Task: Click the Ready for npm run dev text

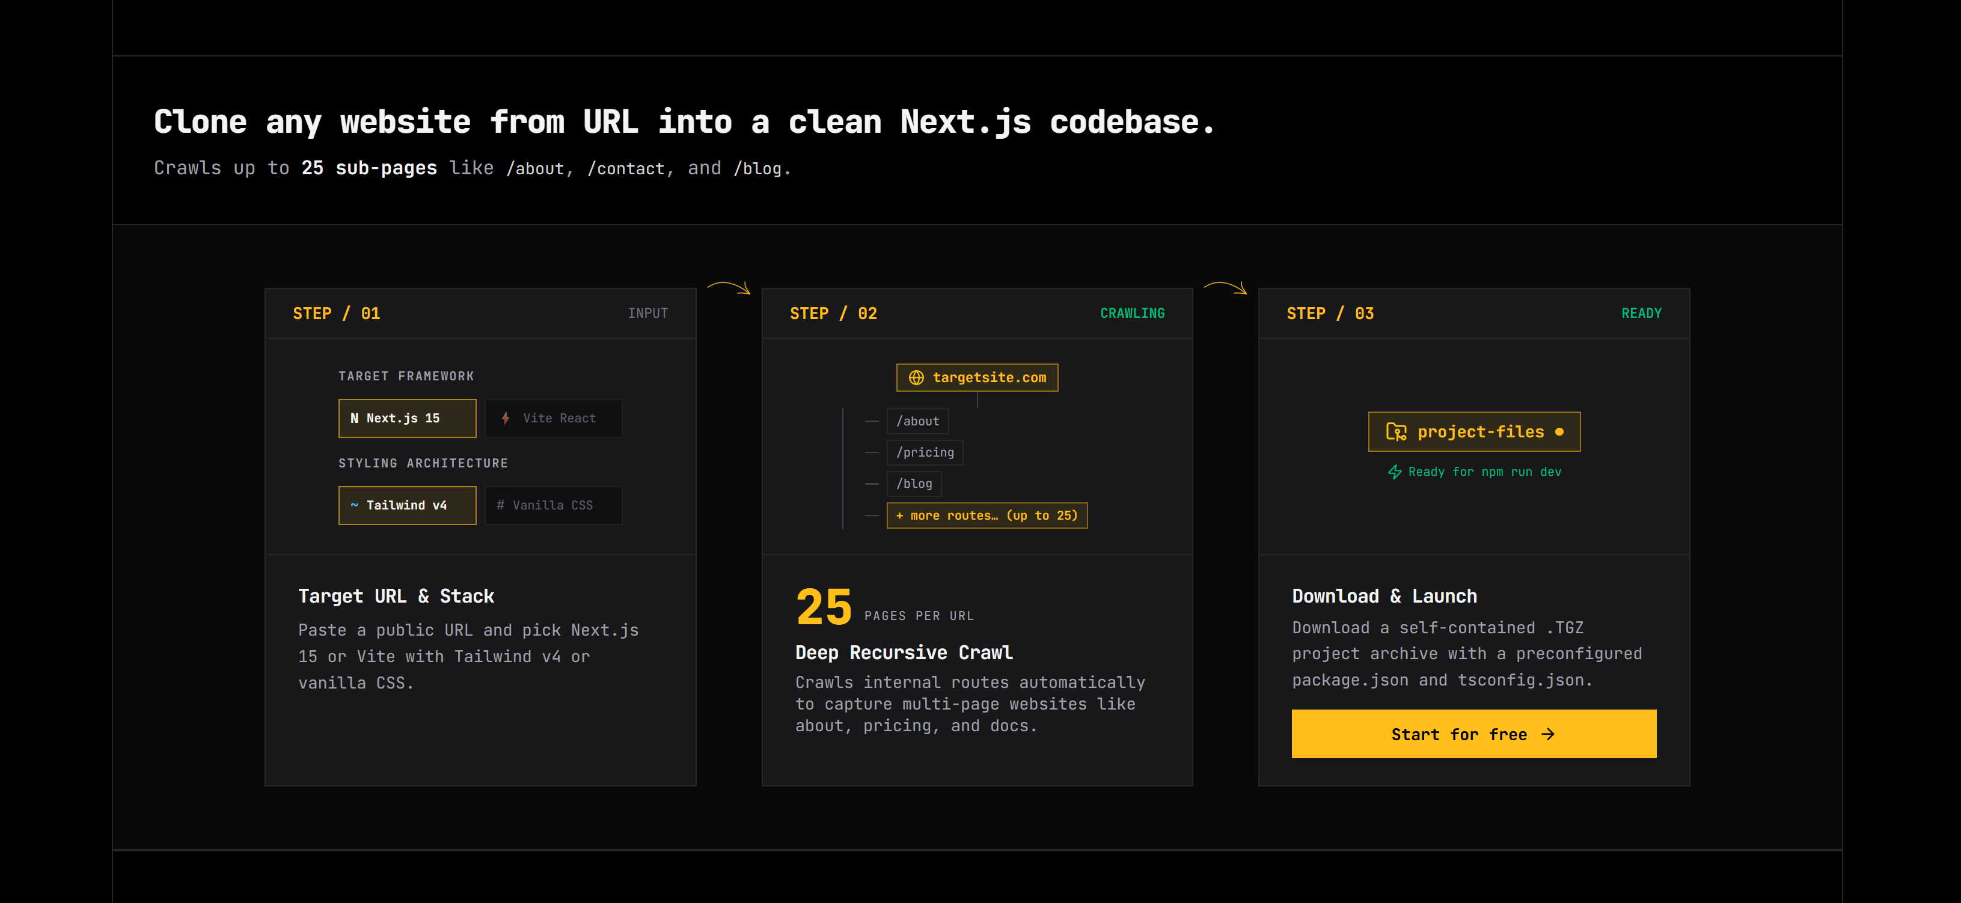Action: pyautogui.click(x=1484, y=472)
